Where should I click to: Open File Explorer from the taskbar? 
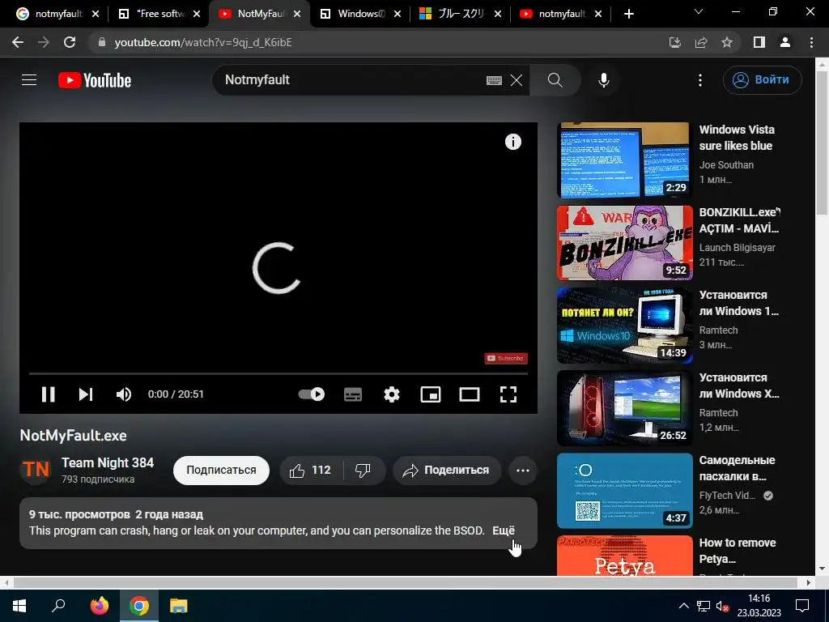[179, 606]
